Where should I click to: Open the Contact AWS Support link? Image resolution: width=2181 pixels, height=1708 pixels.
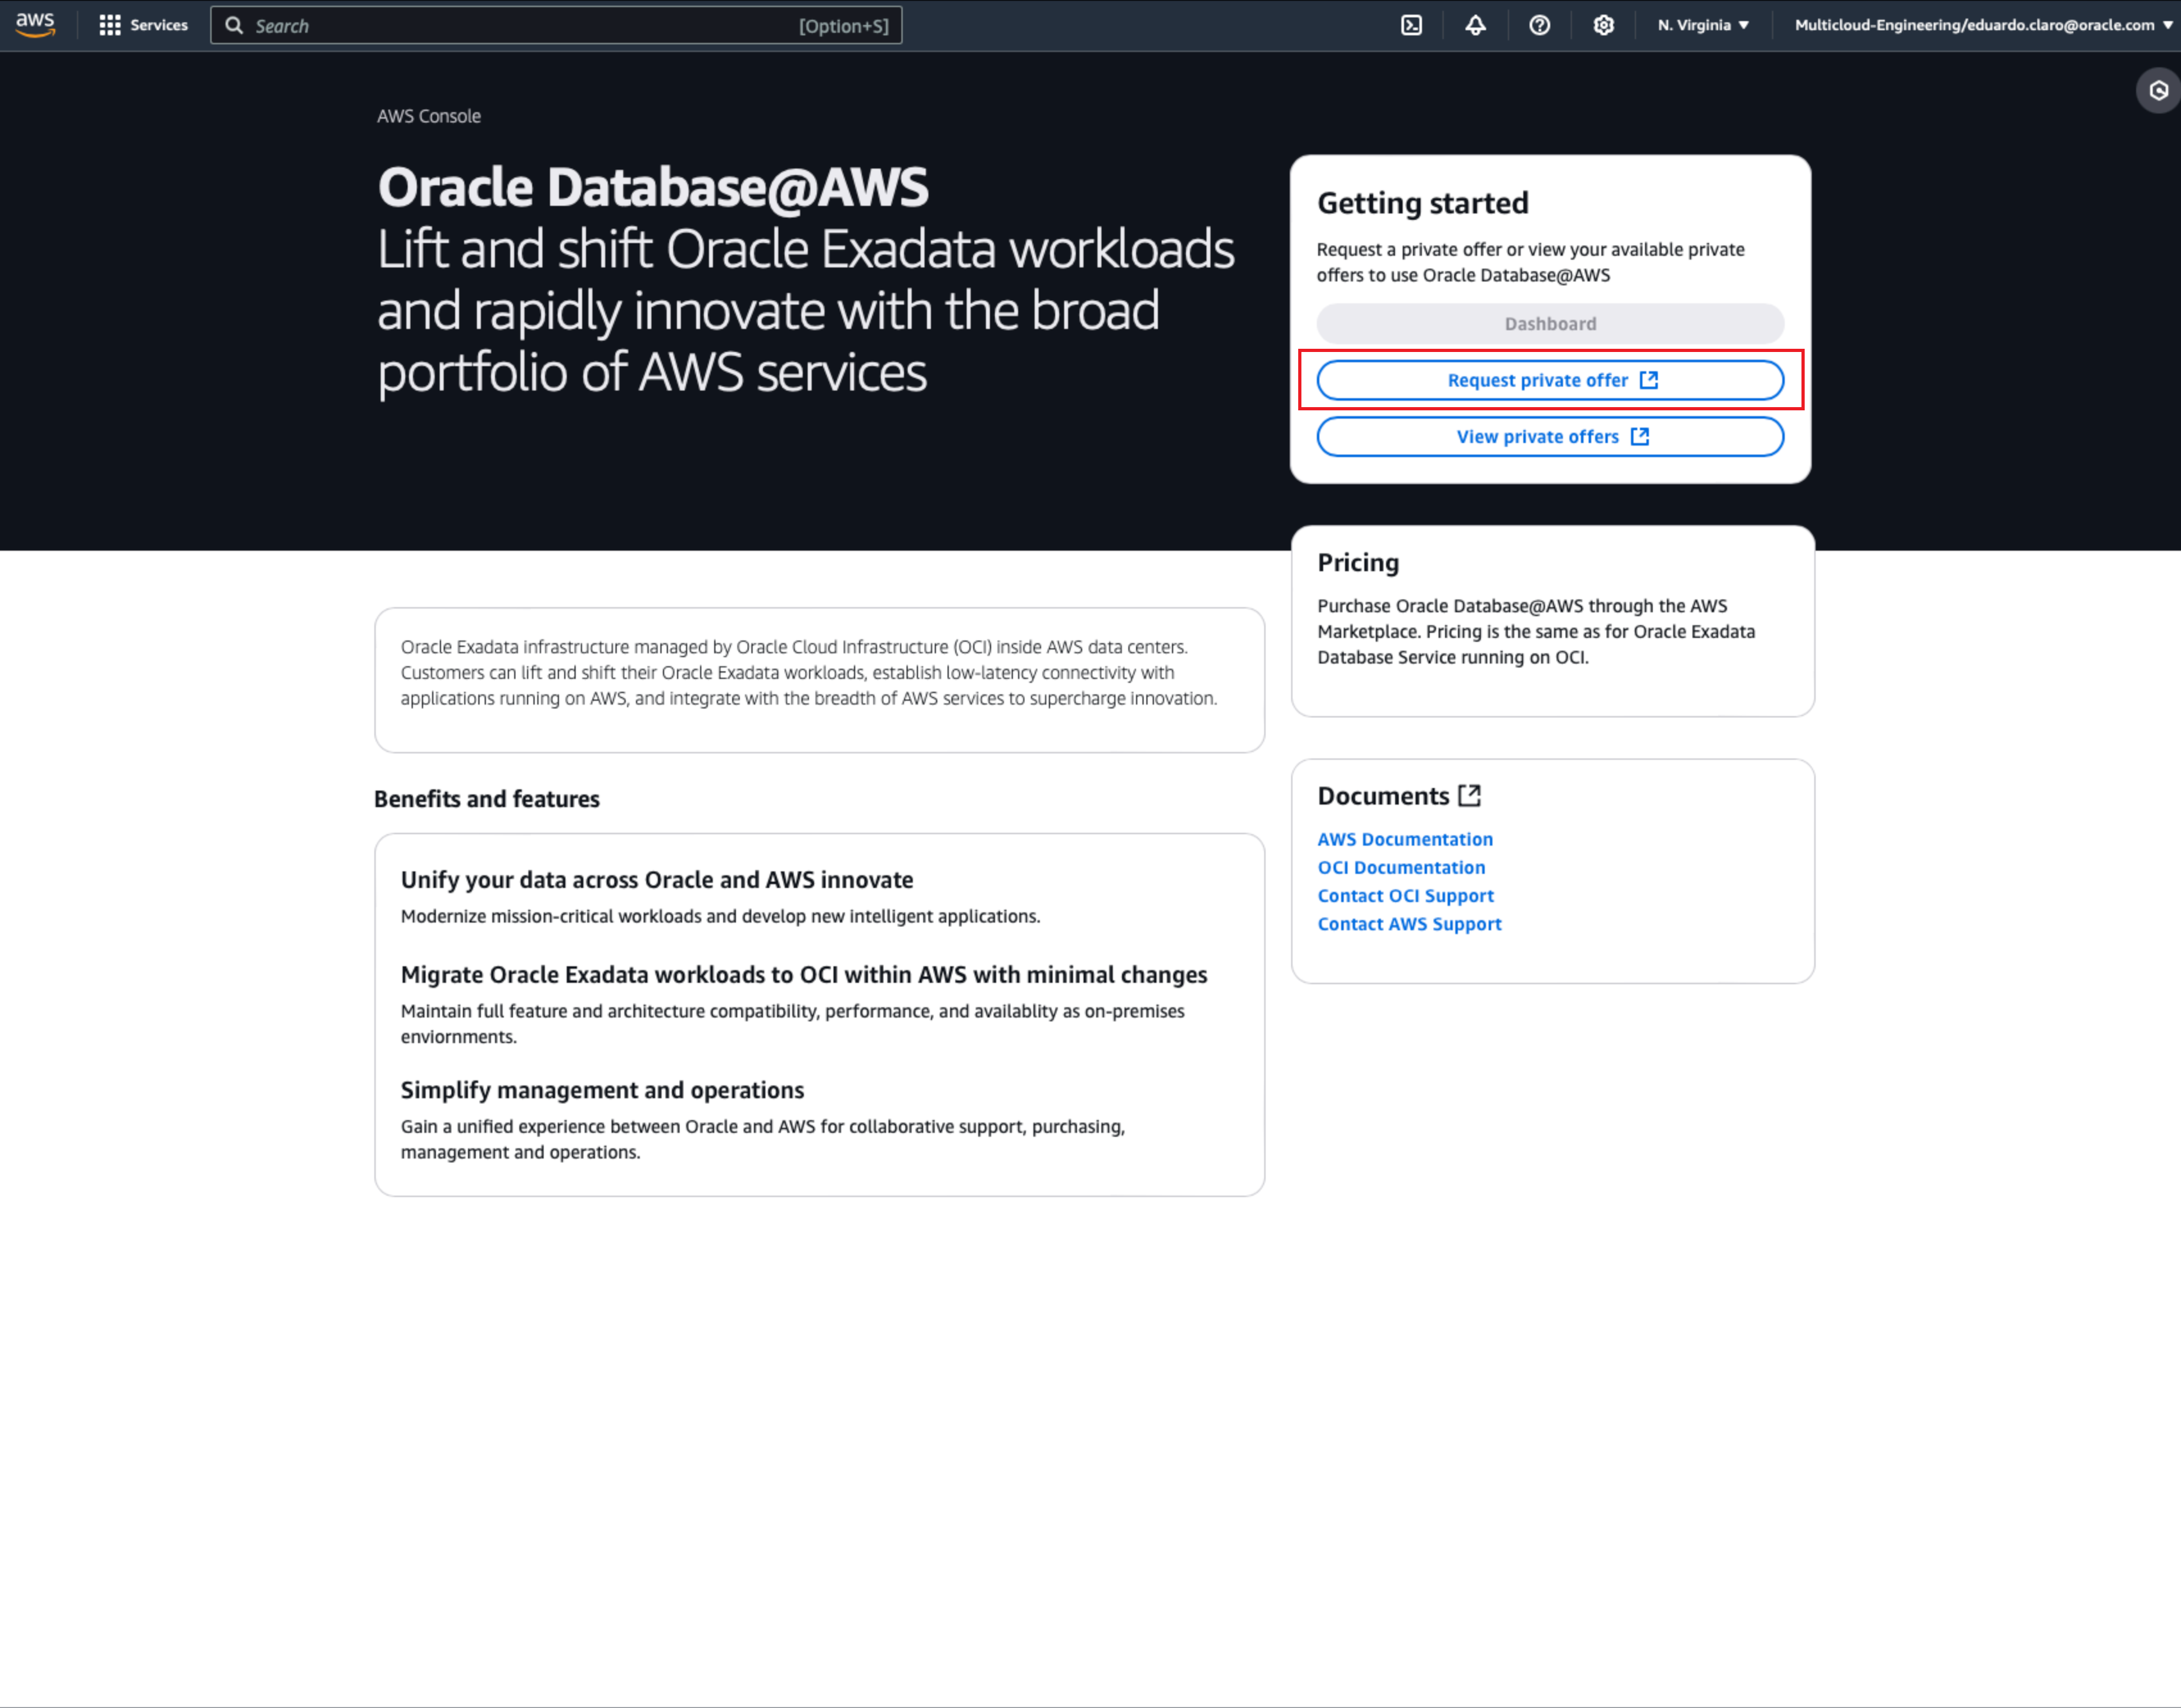pos(1409,923)
